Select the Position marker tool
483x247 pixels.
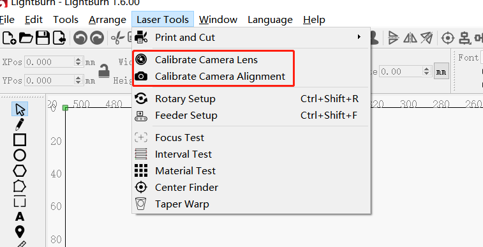click(x=20, y=232)
